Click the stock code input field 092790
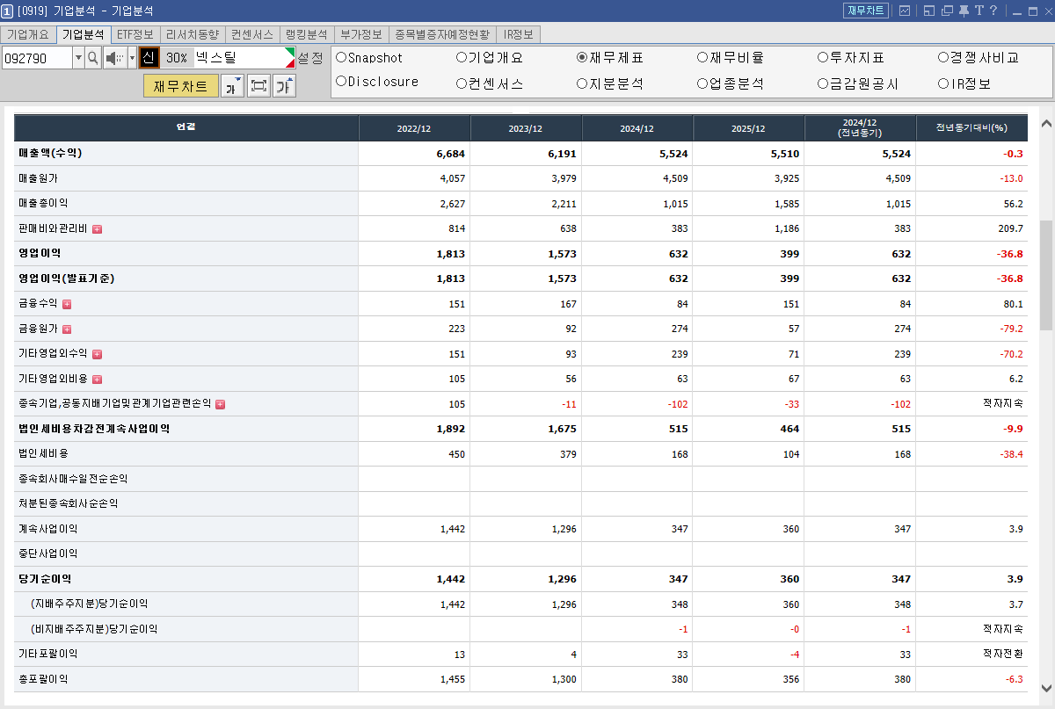 click(x=37, y=58)
